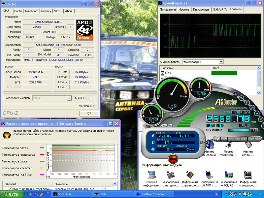264x198 pixels.
Task: Click the System temperature thermometer icon in AiBooster
Action: coord(153,143)
